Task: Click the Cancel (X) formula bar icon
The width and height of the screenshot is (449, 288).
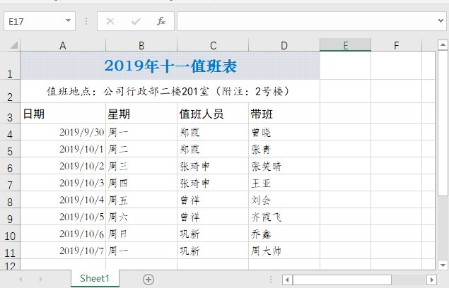Action: point(110,21)
